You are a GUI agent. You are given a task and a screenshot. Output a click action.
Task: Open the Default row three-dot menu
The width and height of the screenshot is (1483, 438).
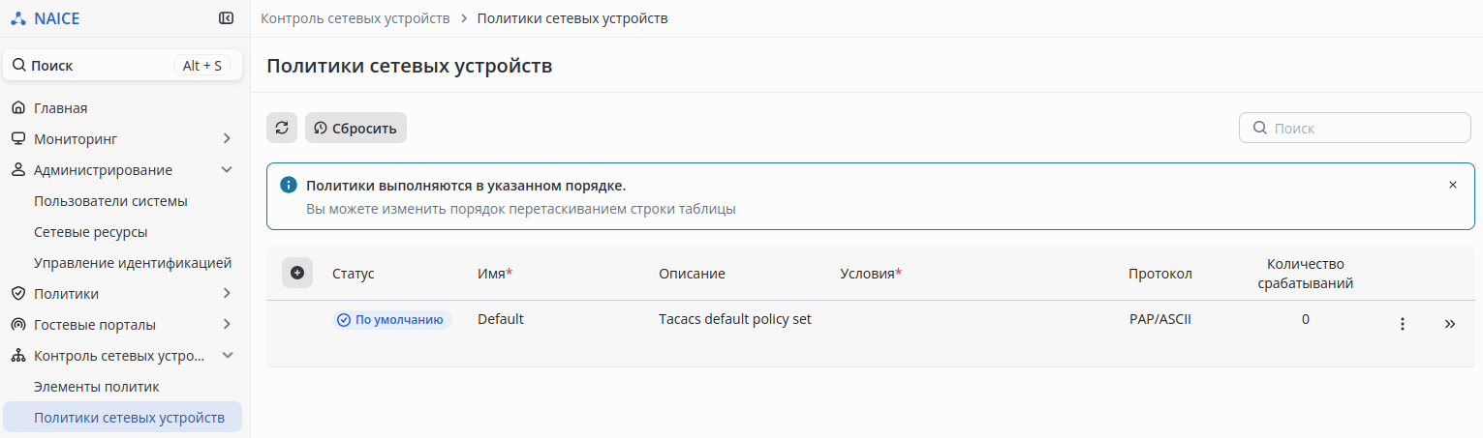[1402, 324]
